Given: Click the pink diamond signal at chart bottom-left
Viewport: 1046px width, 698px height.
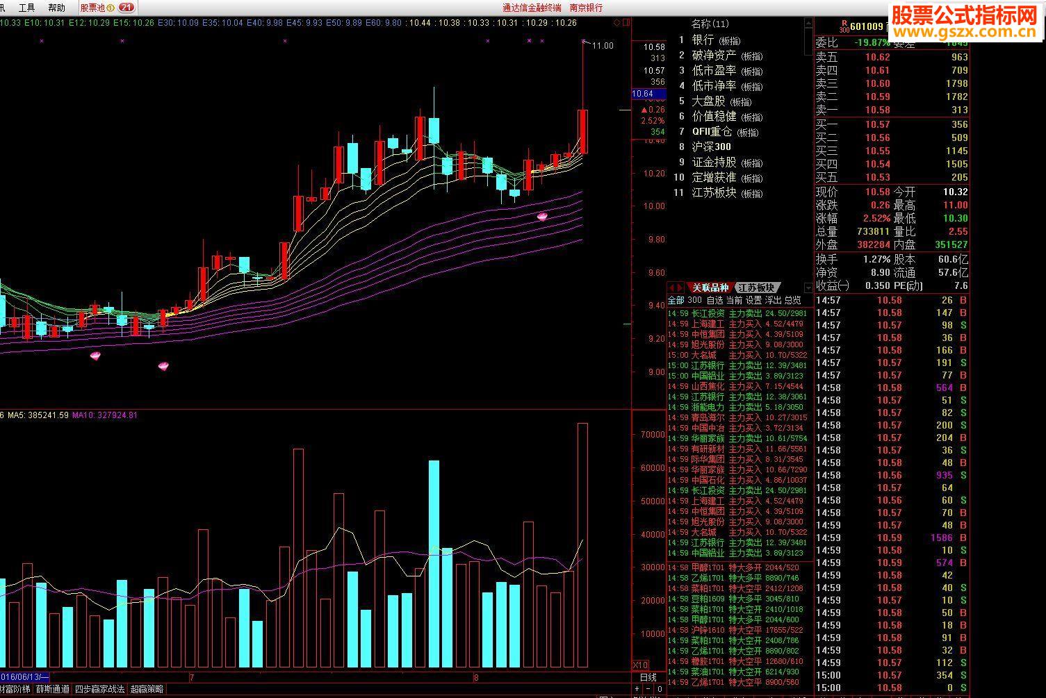Looking at the screenshot, I should tap(95, 356).
